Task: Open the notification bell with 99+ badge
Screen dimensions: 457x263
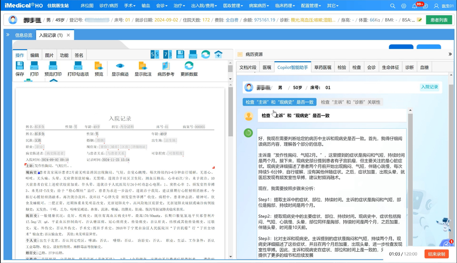Action: click(x=415, y=6)
